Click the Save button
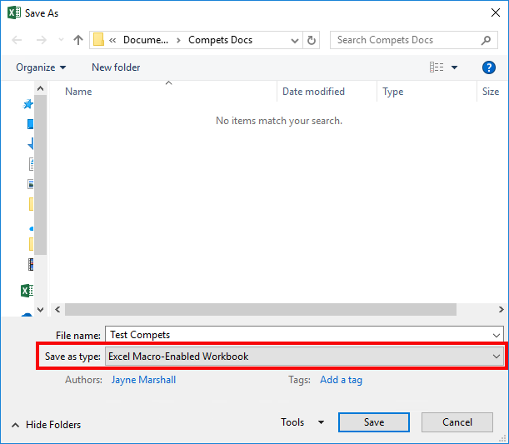509x444 pixels. tap(374, 422)
